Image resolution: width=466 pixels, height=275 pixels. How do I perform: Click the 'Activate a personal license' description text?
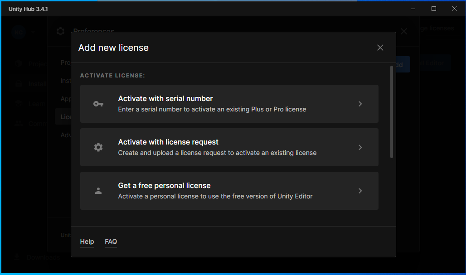point(215,196)
